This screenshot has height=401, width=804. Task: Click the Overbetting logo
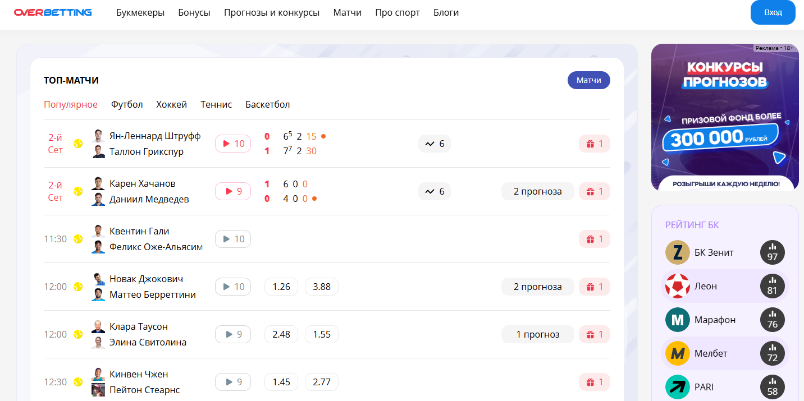click(x=53, y=12)
